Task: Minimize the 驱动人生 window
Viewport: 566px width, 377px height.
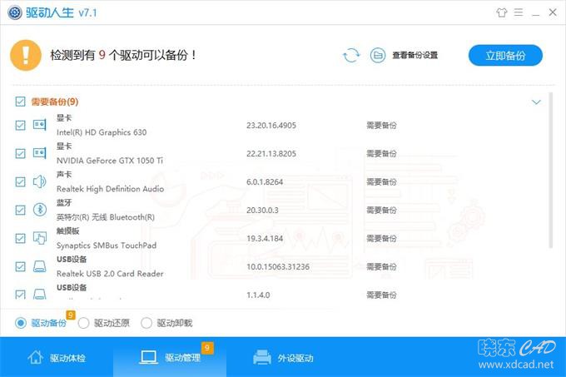Action: (x=536, y=13)
